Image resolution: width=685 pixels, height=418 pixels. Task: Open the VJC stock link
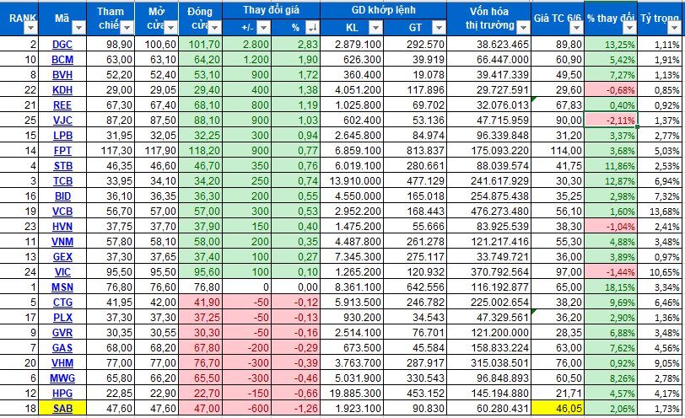pyautogui.click(x=62, y=121)
